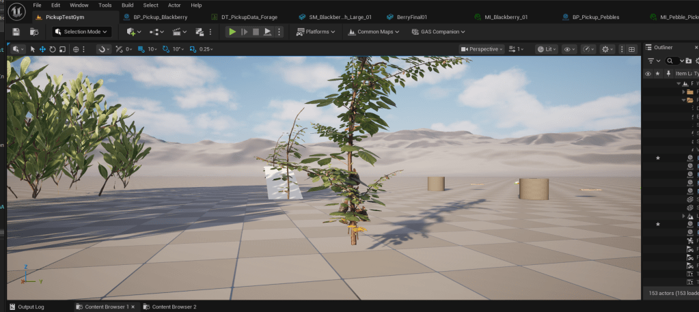Open the Platforms dropdown menu
This screenshot has height=312, width=699.
(x=316, y=31)
